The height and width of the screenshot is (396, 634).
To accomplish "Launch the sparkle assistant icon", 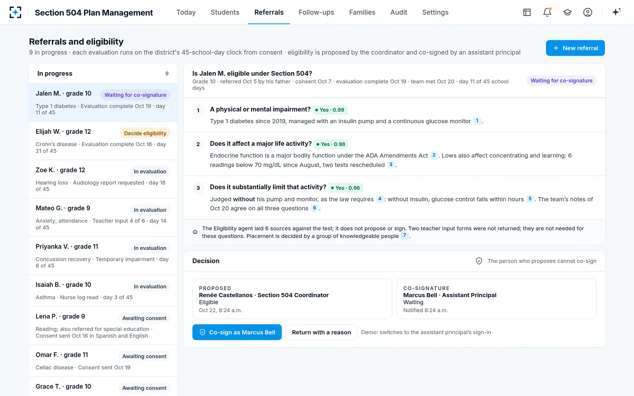I will point(616,12).
